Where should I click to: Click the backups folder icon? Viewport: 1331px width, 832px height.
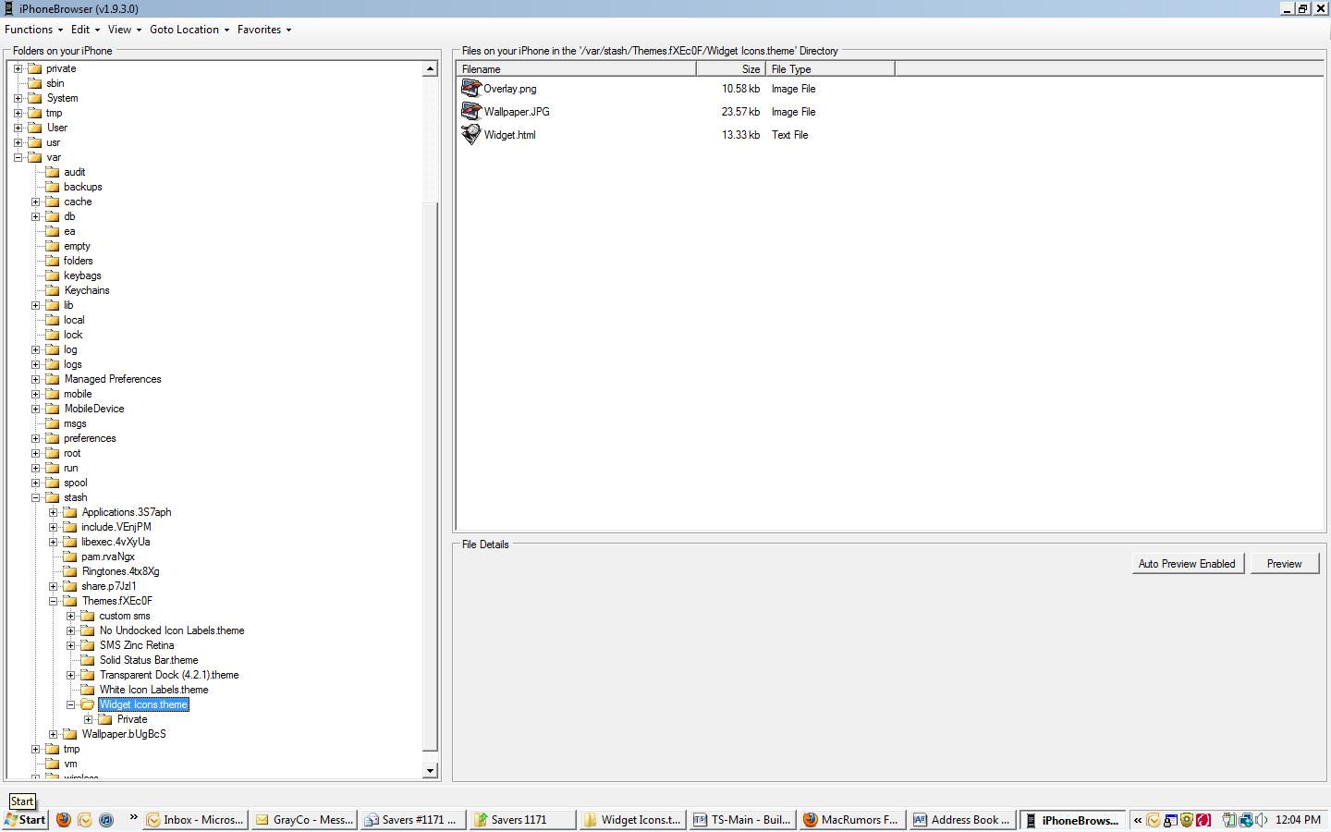click(x=52, y=187)
